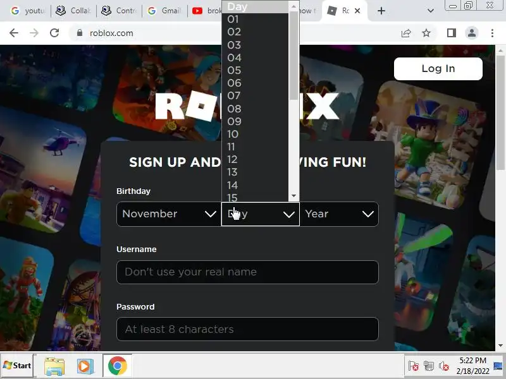506x379 pixels.
Task: Bookmark page with star icon
Action: (x=426, y=33)
